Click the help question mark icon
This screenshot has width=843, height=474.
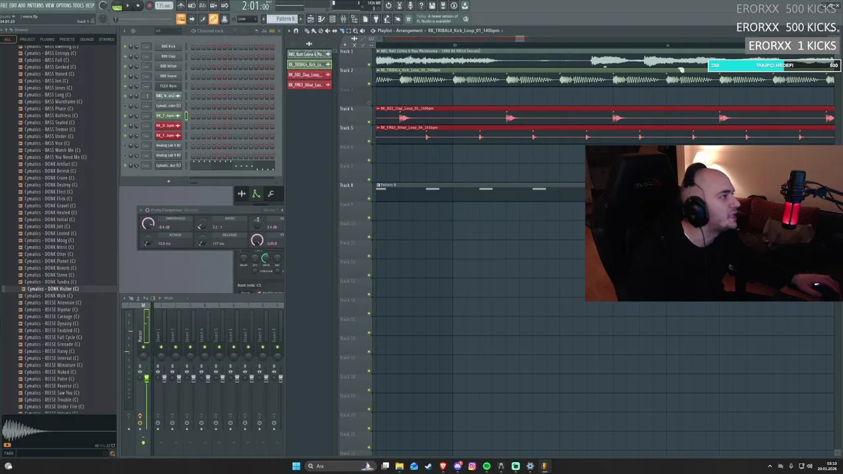tap(421, 6)
